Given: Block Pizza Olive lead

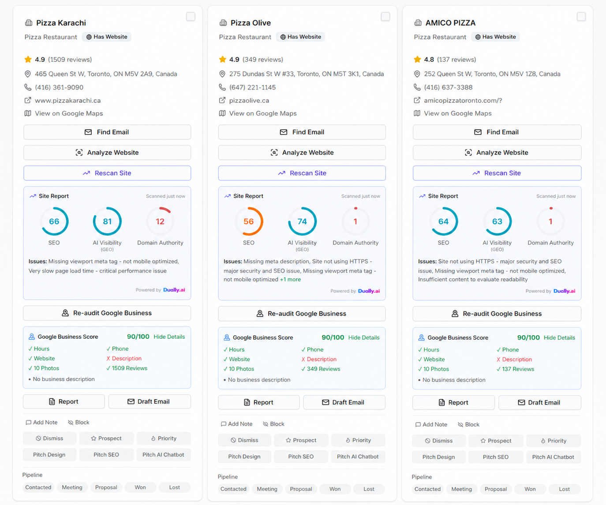Looking at the screenshot, I should 273,424.
